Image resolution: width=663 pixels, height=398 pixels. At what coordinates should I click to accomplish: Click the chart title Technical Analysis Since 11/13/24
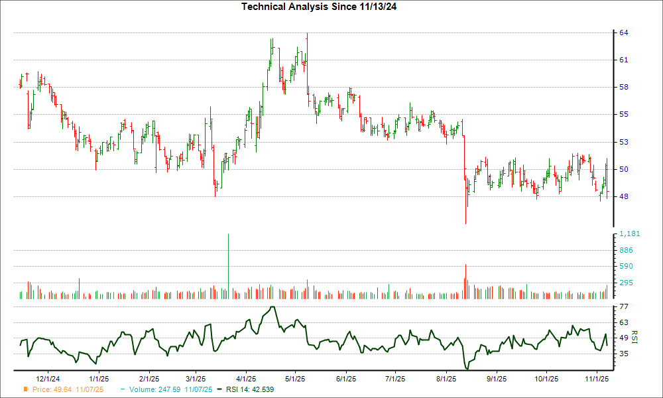click(320, 7)
